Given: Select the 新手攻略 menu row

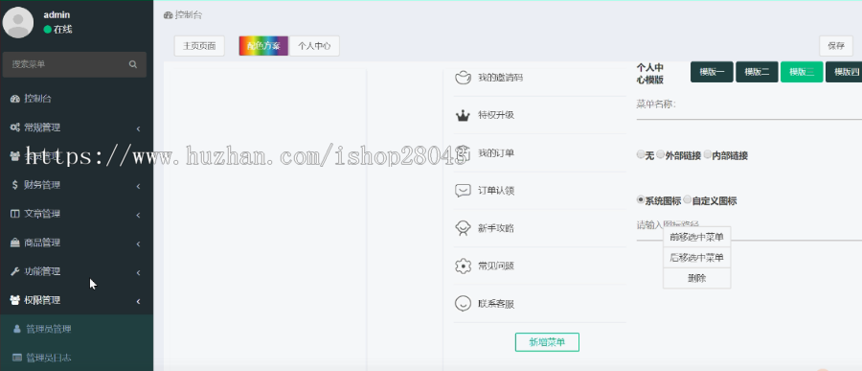Looking at the screenshot, I should point(540,228).
